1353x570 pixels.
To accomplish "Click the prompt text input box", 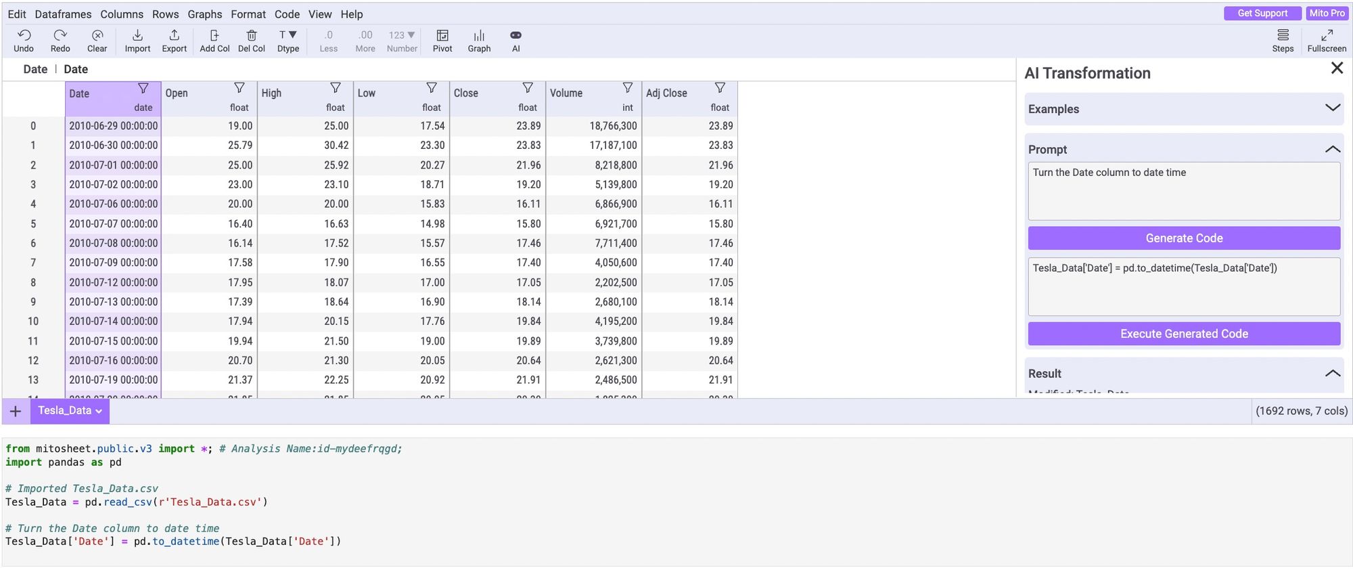I will point(1184,191).
